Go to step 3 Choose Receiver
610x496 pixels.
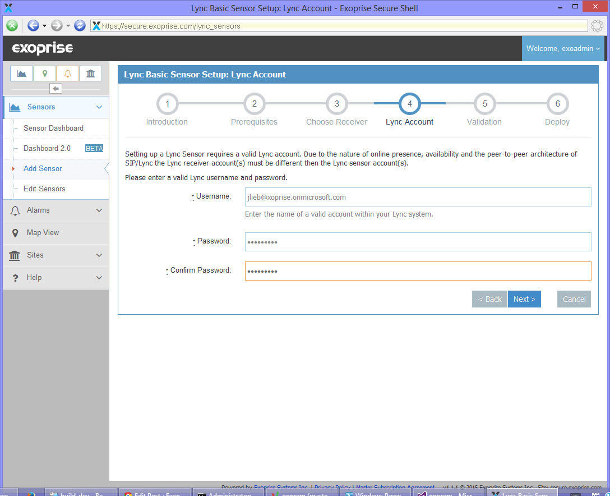(337, 104)
